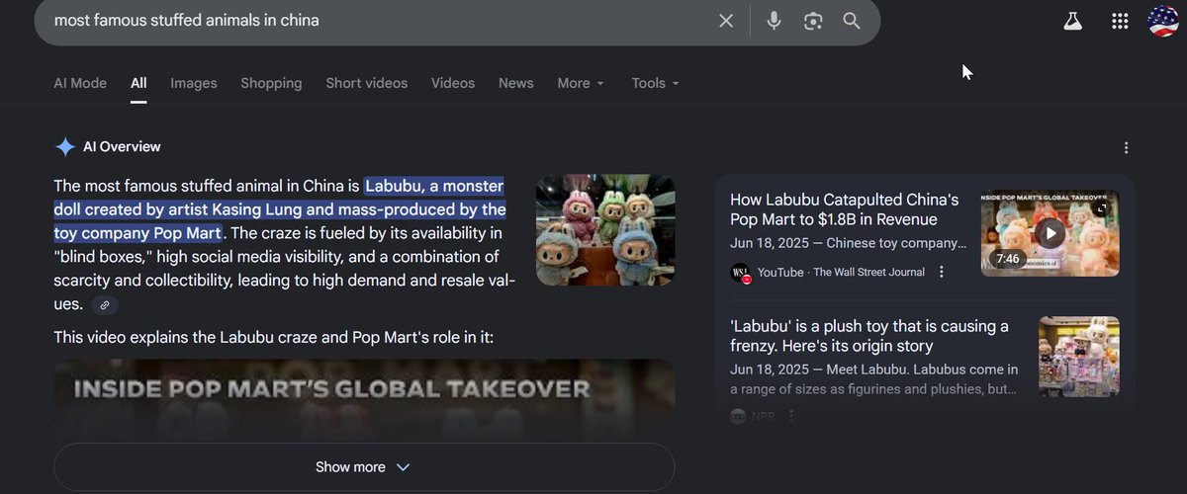Open 'How Labubu Catapulted China's Pop Mart' link
The image size is (1187, 494).
click(845, 209)
